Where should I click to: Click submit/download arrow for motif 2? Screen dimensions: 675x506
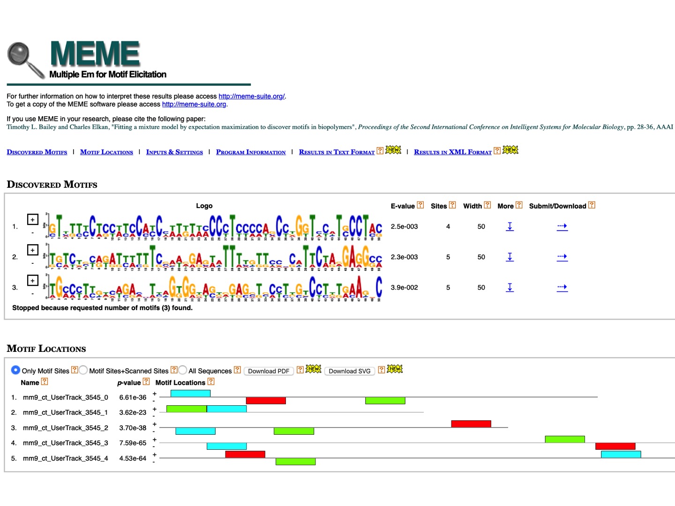point(562,257)
